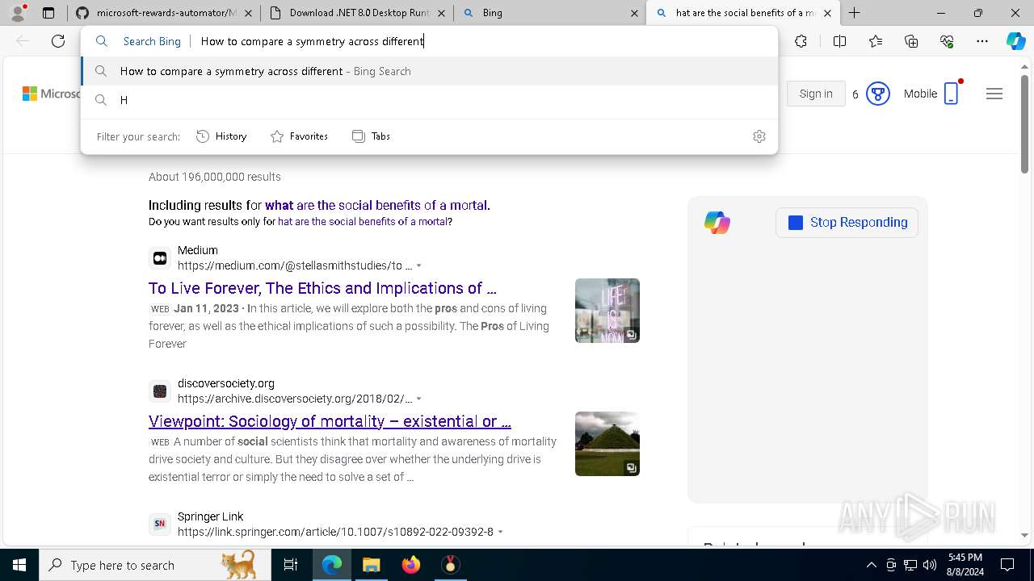Open File Explorer from taskbar

[371, 565]
